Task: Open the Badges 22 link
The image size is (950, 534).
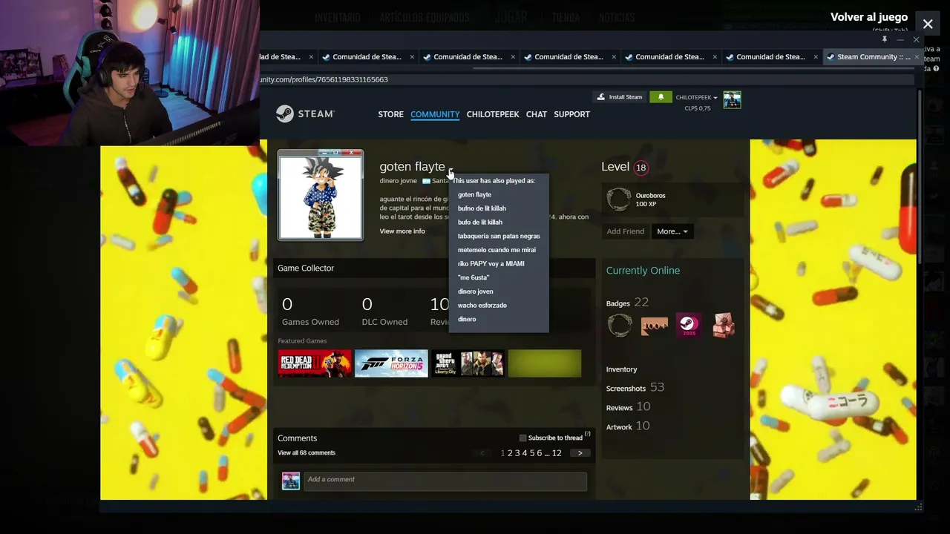Action: (627, 303)
